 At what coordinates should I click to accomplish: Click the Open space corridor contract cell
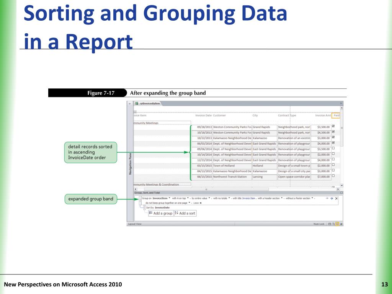tap(294, 177)
